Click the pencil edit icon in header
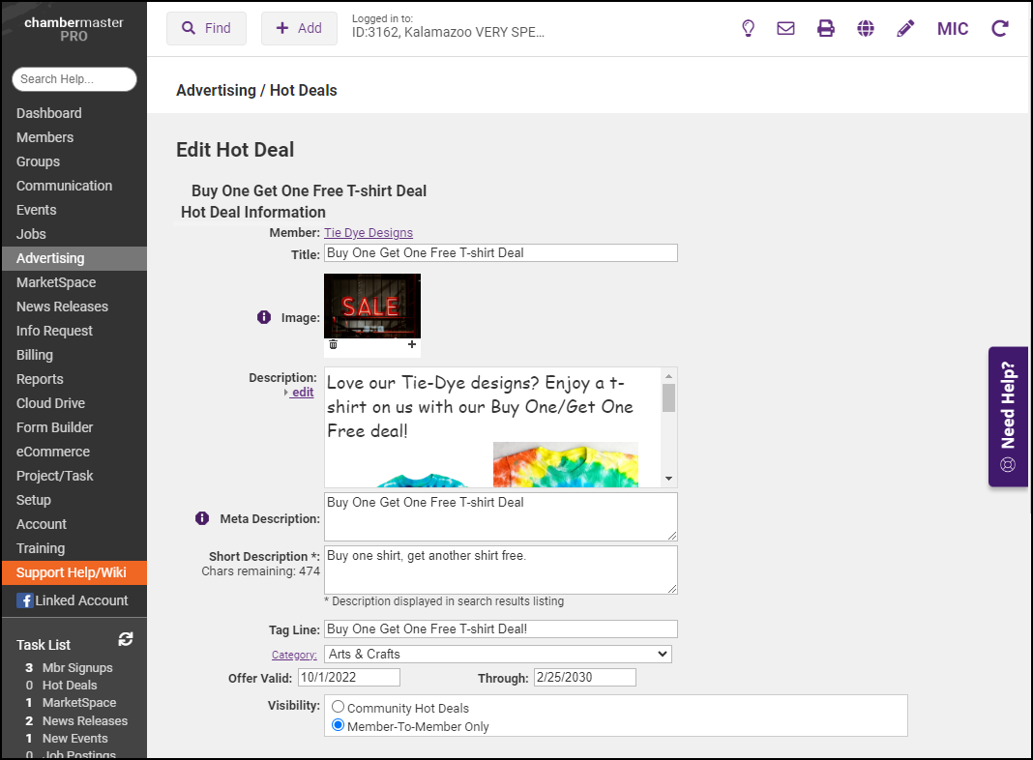 tap(905, 28)
